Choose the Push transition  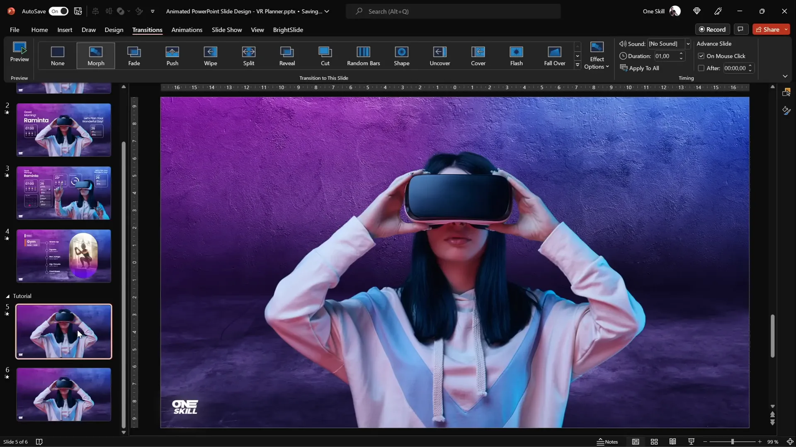coord(172,56)
